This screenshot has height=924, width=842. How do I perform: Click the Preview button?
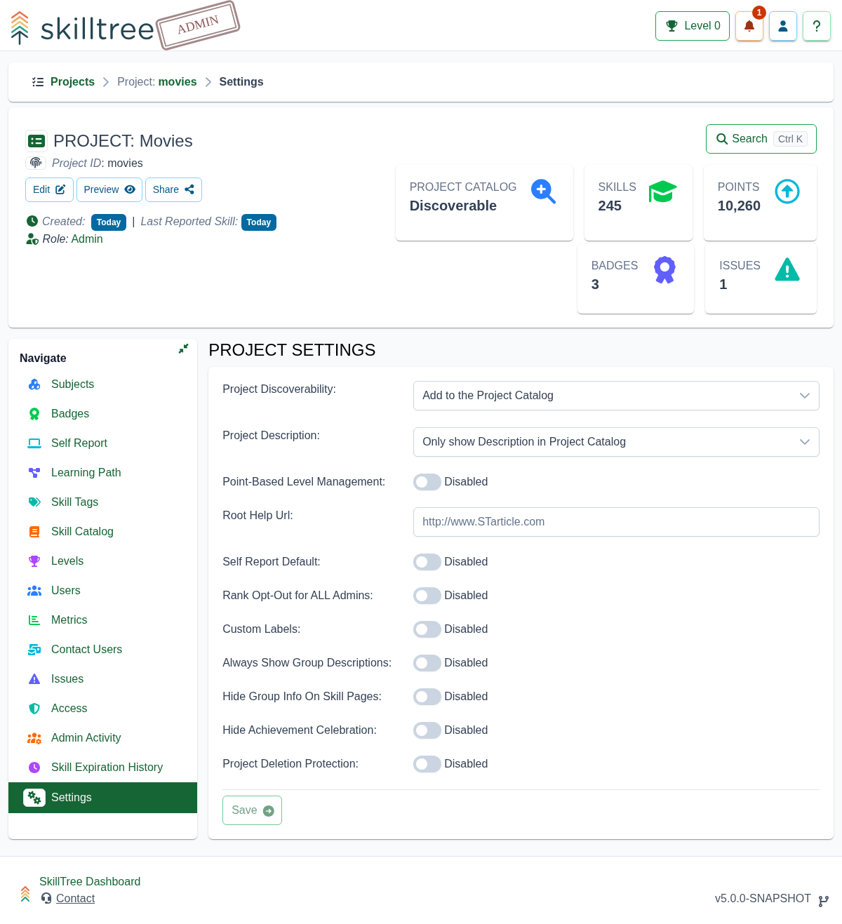tap(109, 189)
